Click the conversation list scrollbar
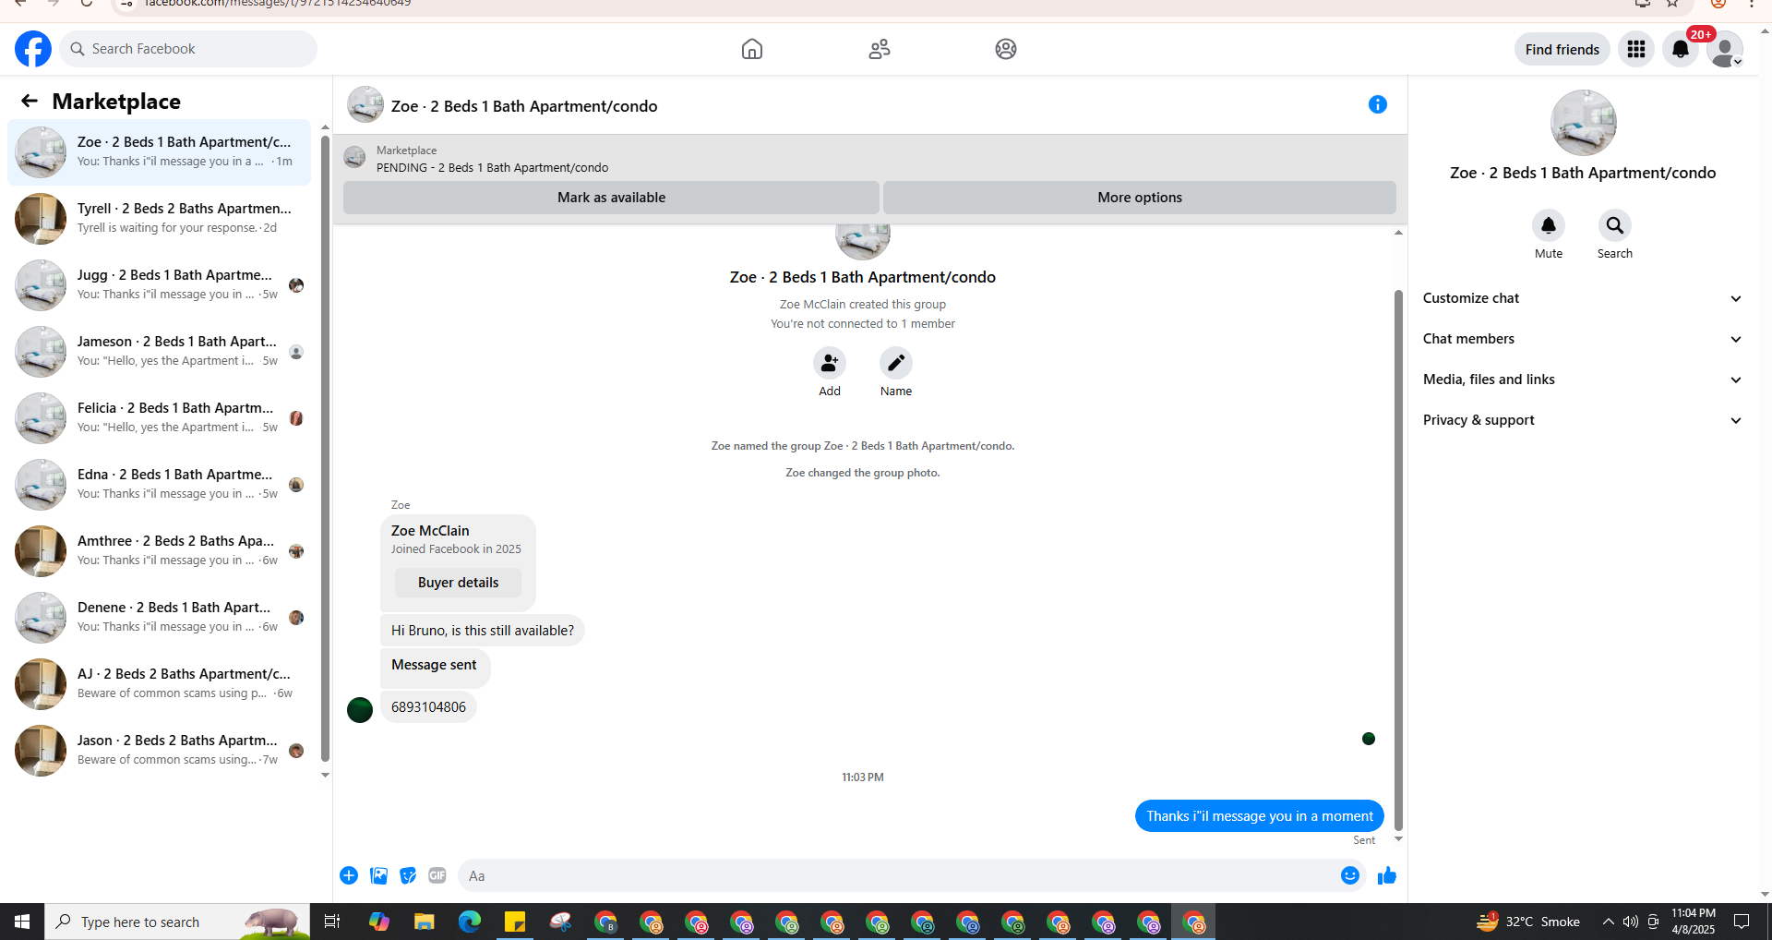This screenshot has width=1772, height=940. pos(325,448)
